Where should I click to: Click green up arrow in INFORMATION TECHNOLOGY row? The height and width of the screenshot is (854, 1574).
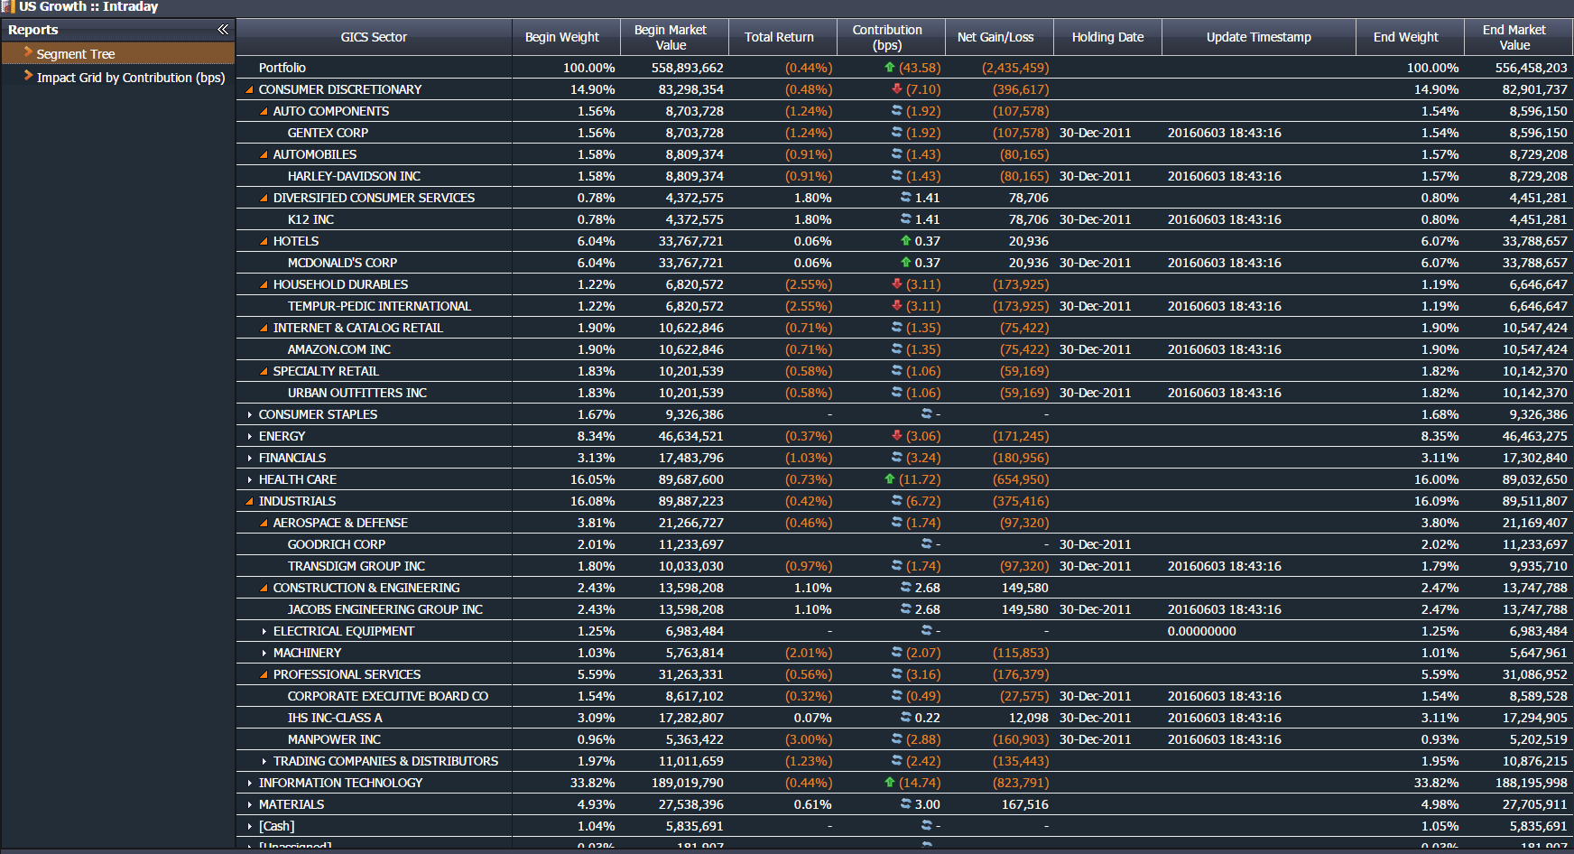[890, 783]
